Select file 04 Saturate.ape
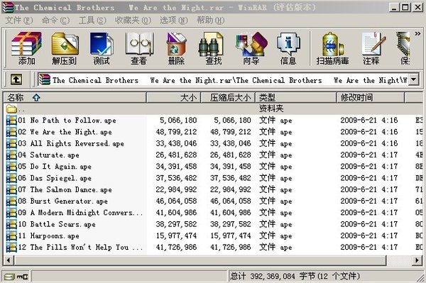The width and height of the screenshot is (426, 283). point(213,155)
